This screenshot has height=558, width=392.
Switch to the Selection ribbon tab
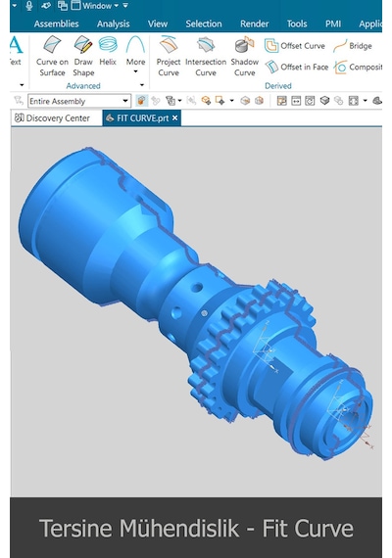(204, 23)
